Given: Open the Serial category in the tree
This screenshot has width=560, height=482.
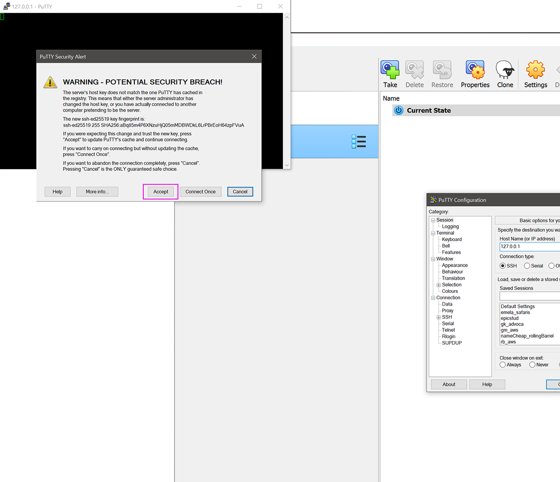Looking at the screenshot, I should [x=448, y=324].
